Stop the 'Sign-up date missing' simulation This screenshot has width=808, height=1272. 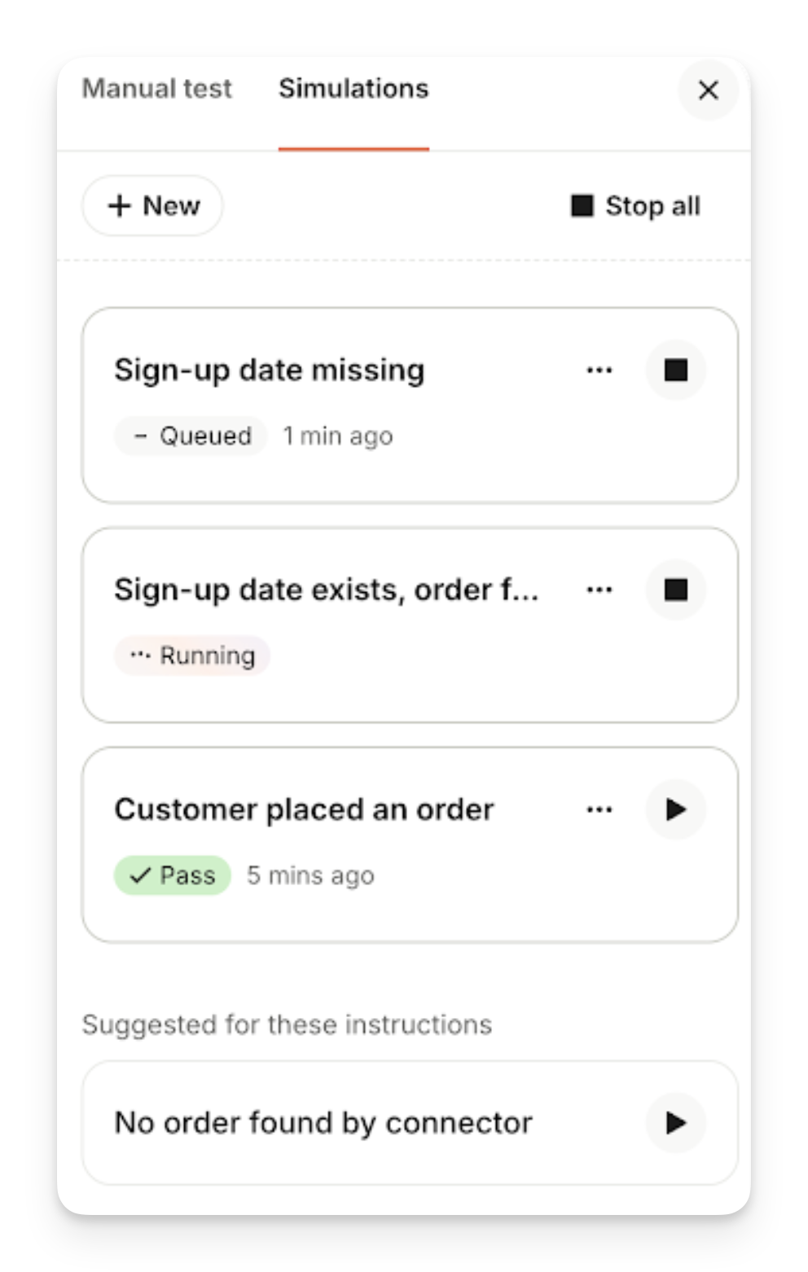675,371
